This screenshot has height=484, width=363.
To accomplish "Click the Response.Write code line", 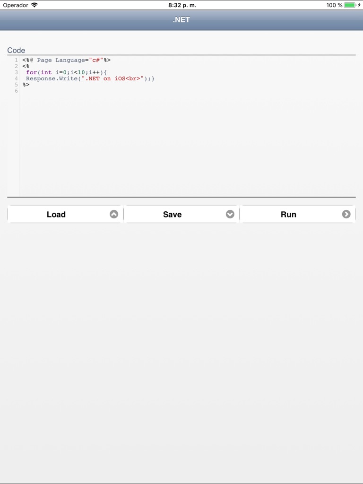I will click(90, 79).
